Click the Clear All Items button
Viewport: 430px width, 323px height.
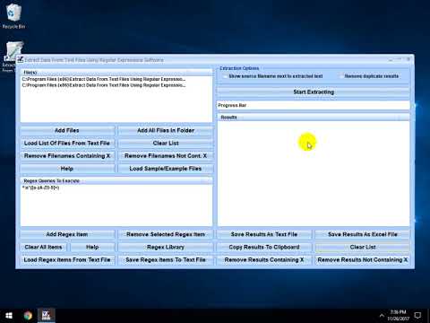point(44,247)
